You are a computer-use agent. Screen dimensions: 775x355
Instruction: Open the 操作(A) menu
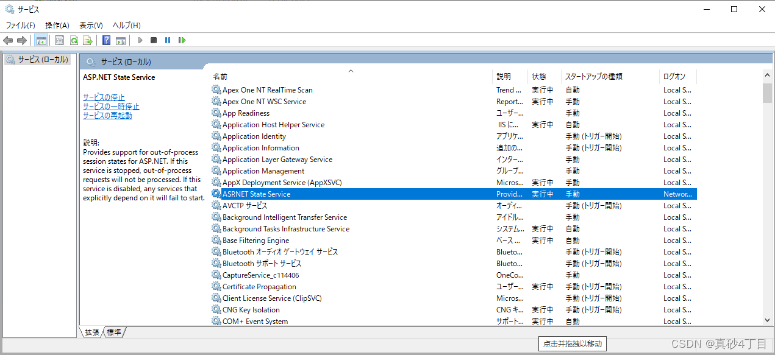click(57, 25)
